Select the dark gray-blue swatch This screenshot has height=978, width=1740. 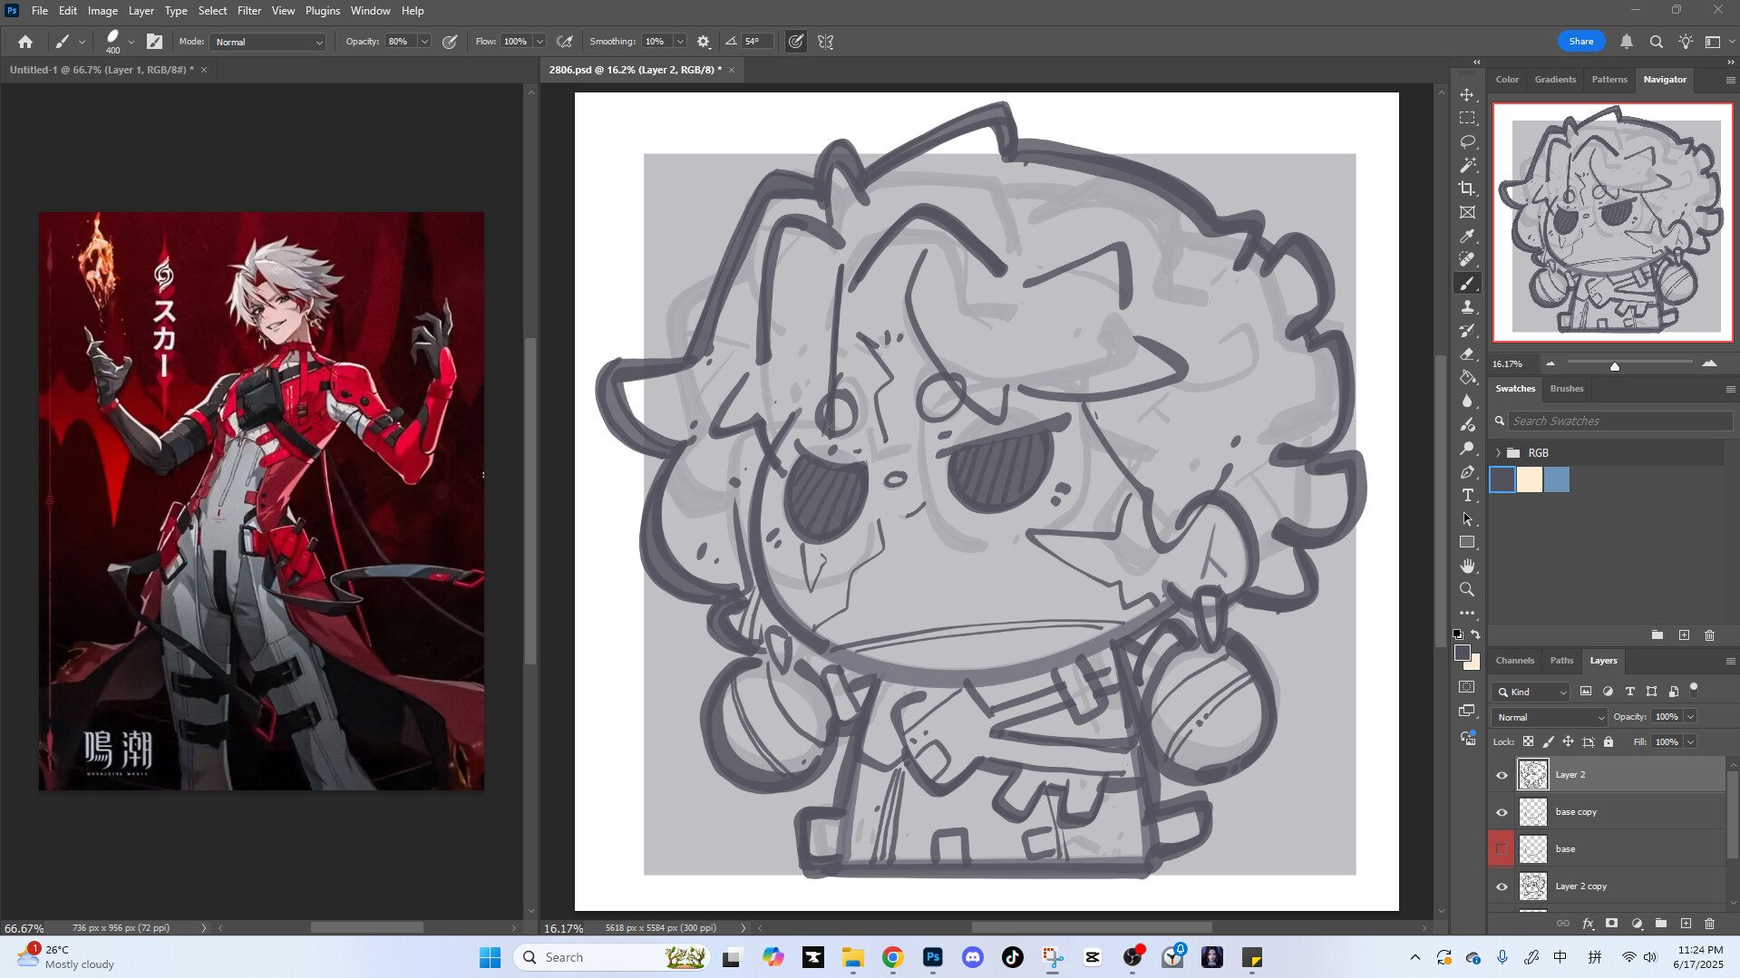tap(1502, 479)
